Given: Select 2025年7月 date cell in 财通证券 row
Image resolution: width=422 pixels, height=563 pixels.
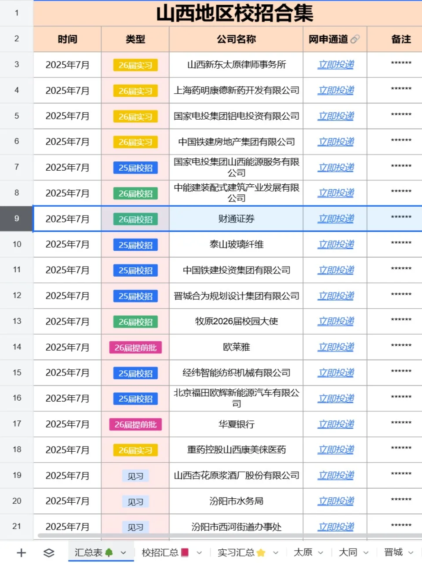Looking at the screenshot, I should pos(67,219).
